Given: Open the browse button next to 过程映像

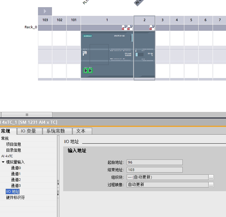Looking at the screenshot, I should pos(211,185).
